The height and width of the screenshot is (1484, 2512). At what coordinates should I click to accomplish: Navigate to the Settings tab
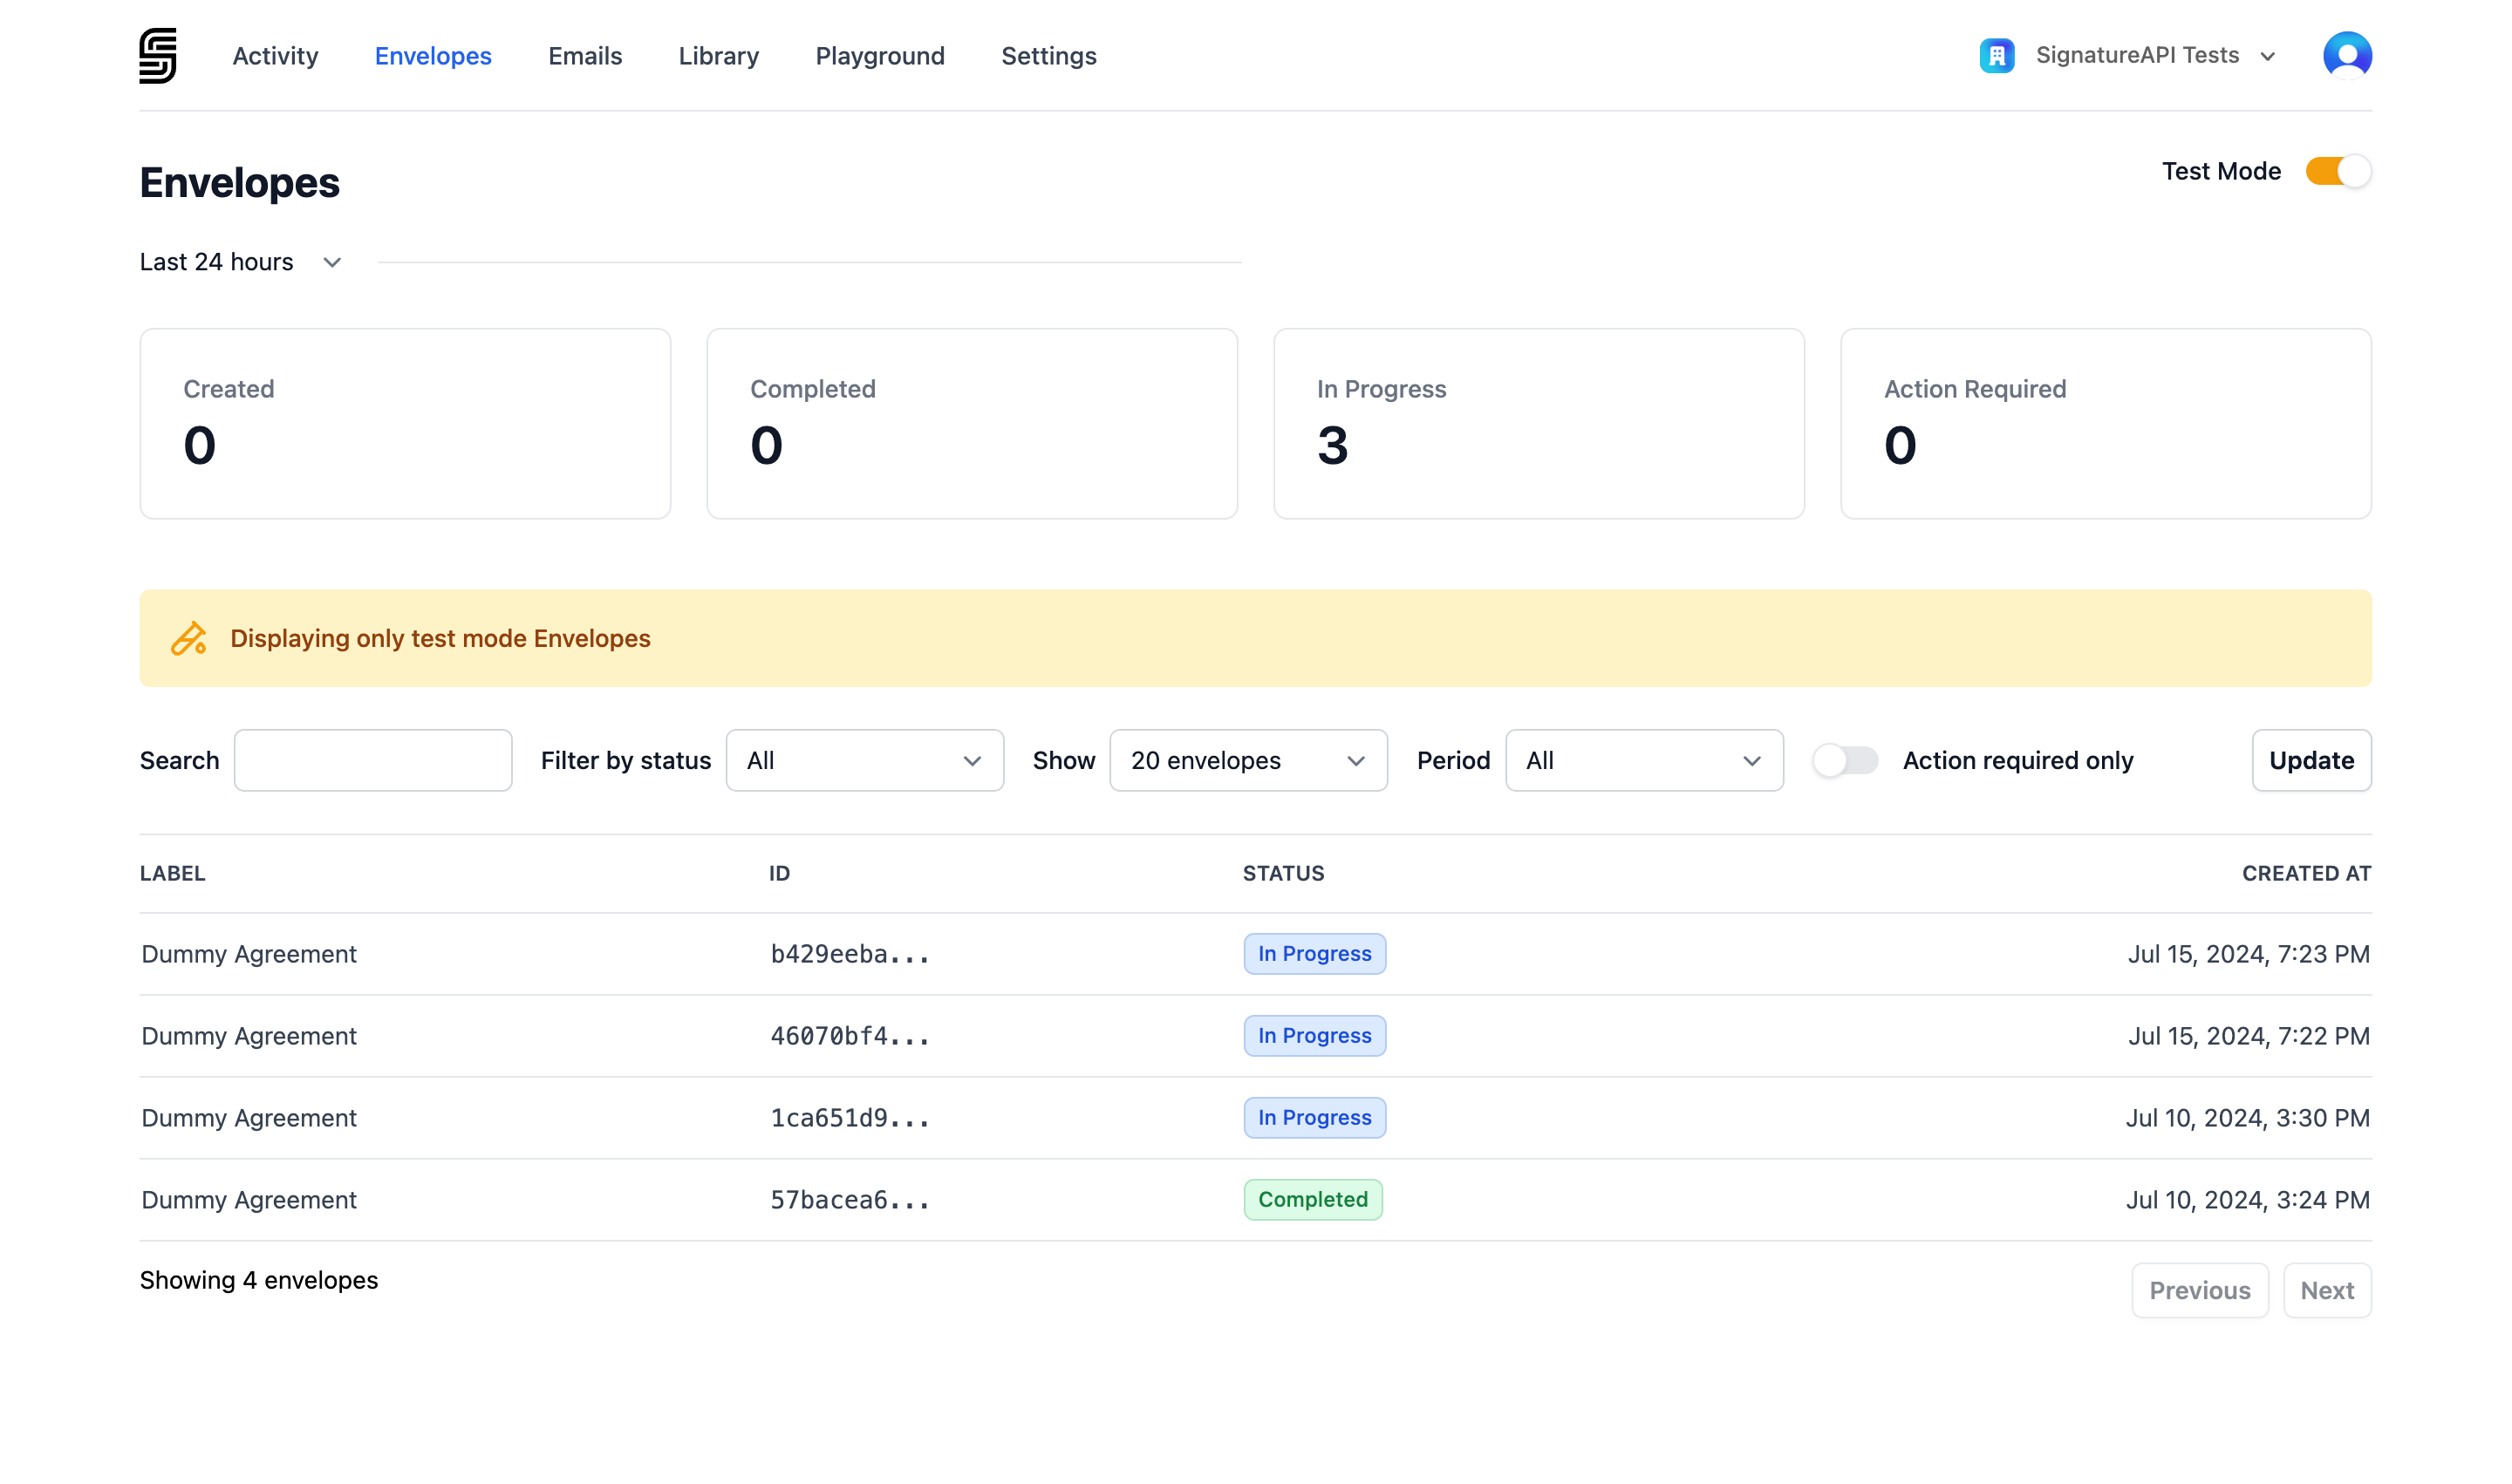pyautogui.click(x=1048, y=56)
